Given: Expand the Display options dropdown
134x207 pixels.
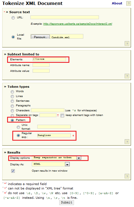Looking at the screenshot, I should click(x=79, y=158).
